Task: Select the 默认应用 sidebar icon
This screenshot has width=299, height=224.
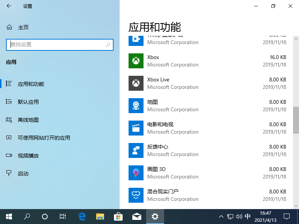Action: (9, 102)
